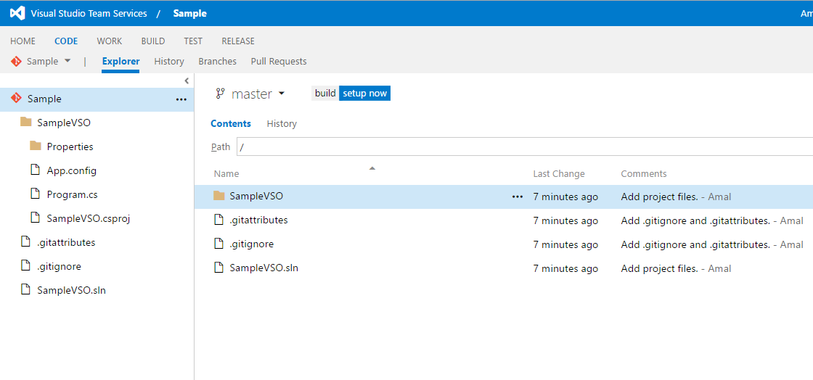Open the ellipsis menu on SampleVSO row
The width and height of the screenshot is (813, 380).
point(518,197)
